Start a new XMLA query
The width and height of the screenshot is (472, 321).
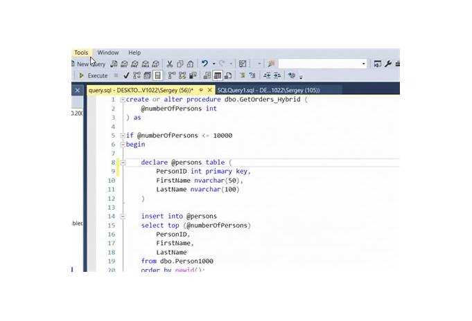coord(146,64)
